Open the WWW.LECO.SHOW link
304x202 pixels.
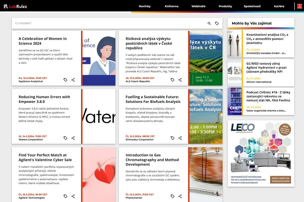click(281, 181)
